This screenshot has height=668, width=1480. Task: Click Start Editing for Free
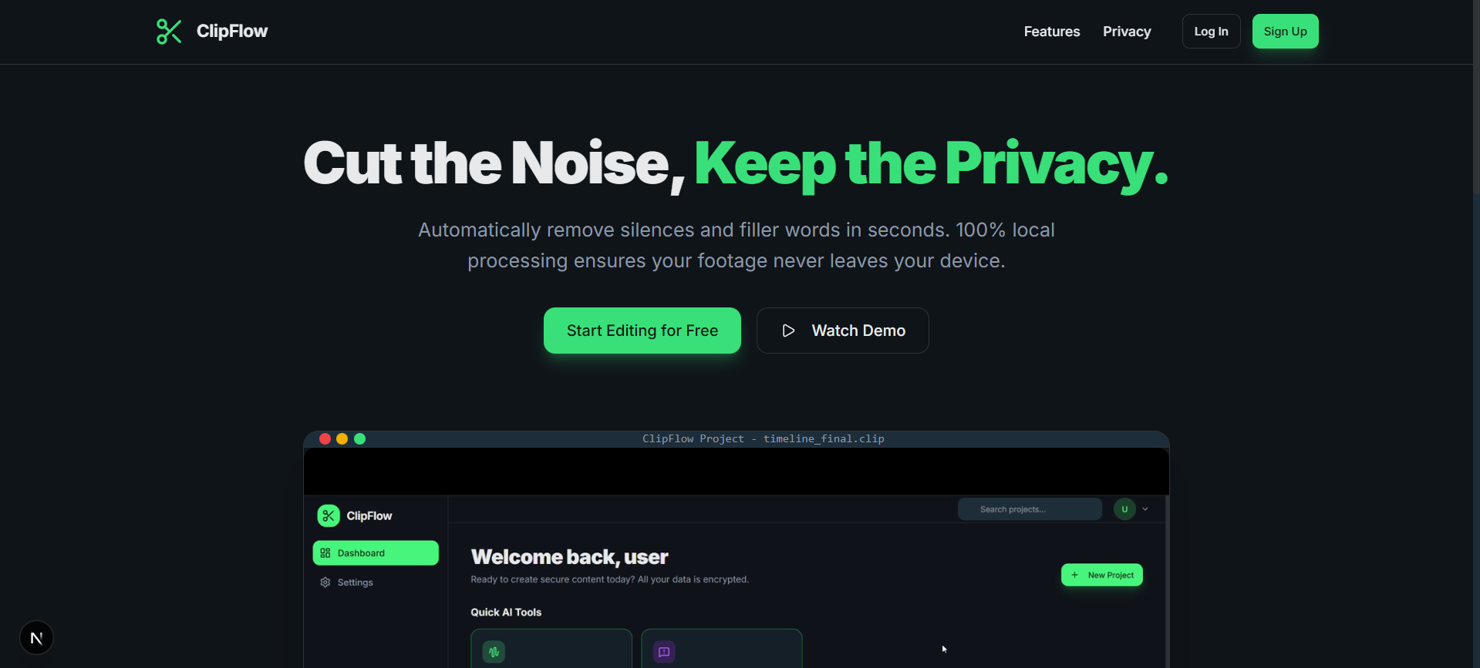(642, 331)
